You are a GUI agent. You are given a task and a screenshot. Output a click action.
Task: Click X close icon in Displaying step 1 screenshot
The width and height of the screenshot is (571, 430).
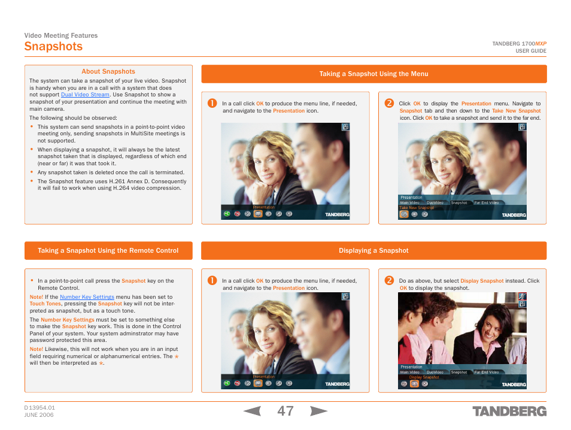(x=288, y=383)
